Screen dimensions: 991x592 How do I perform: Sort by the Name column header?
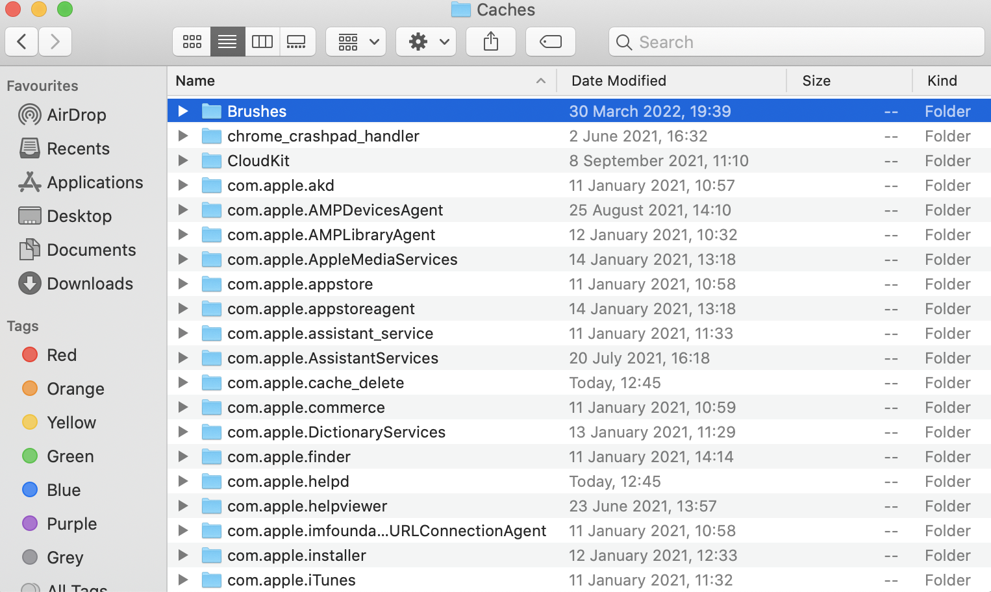362,80
